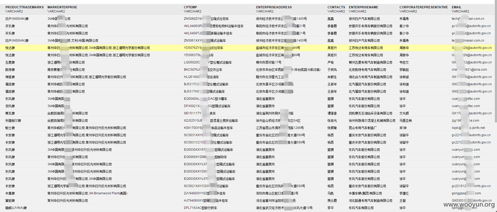This screenshot has width=497, height=212.
Task: Click 悦达牌 in the yellow highlighted row
Action: click(x=10, y=48)
